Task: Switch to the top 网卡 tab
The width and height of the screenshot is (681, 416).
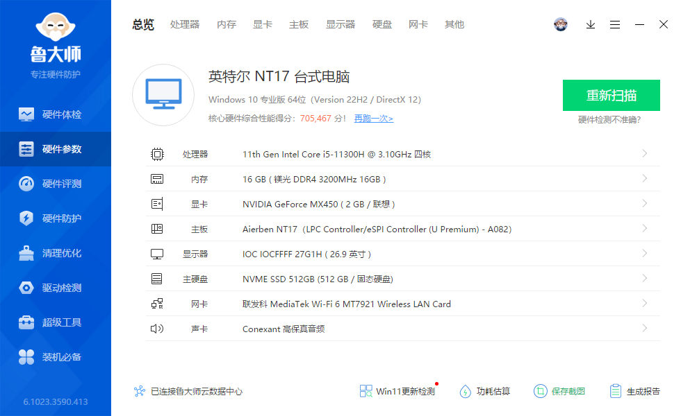Action: [418, 25]
